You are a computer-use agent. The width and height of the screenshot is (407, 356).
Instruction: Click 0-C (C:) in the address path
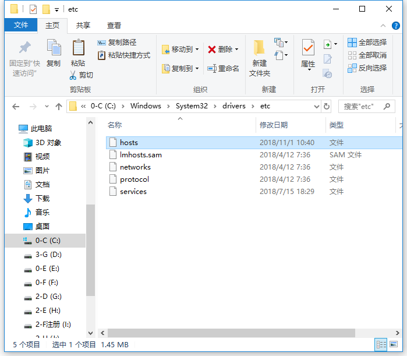pos(103,106)
